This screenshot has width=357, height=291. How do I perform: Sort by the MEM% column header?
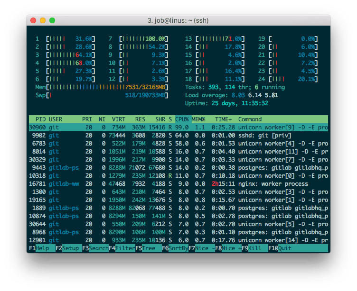(x=198, y=119)
